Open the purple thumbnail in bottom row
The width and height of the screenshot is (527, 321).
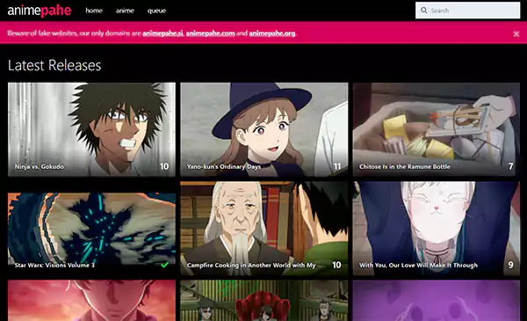437,301
